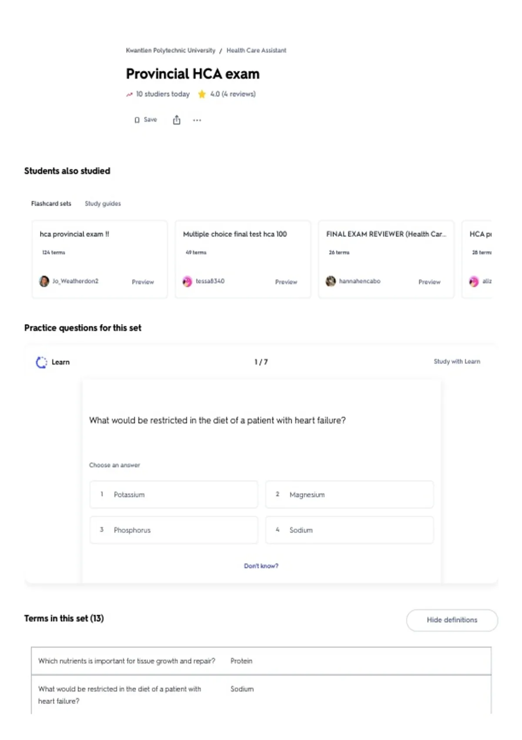The image size is (522, 740).
Task: Select answer option Sodium
Action: 349,530
